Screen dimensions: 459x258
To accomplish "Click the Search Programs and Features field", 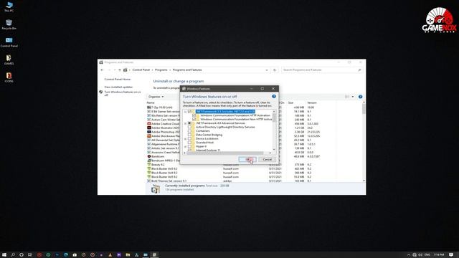I will [x=322, y=70].
